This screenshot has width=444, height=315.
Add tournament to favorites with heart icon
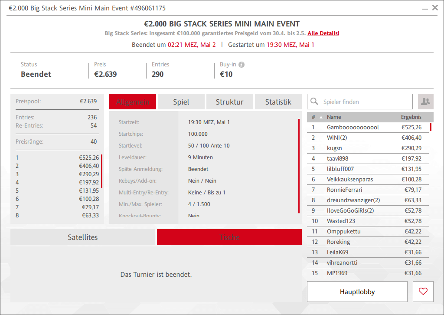pos(423,292)
